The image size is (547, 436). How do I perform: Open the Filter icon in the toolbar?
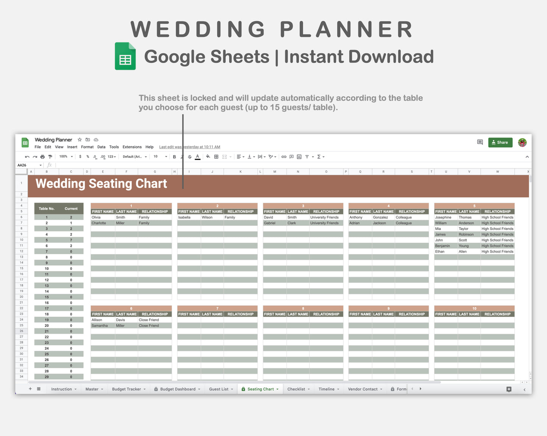[307, 156]
